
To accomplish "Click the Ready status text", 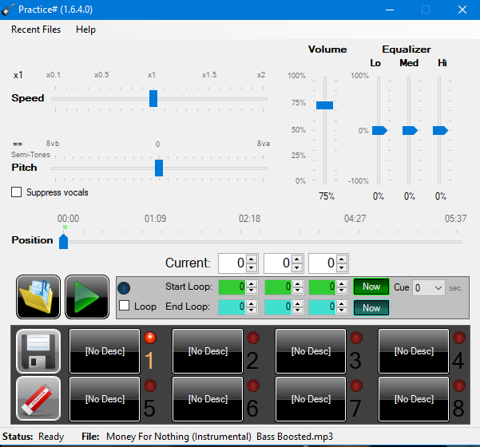I will (x=51, y=437).
